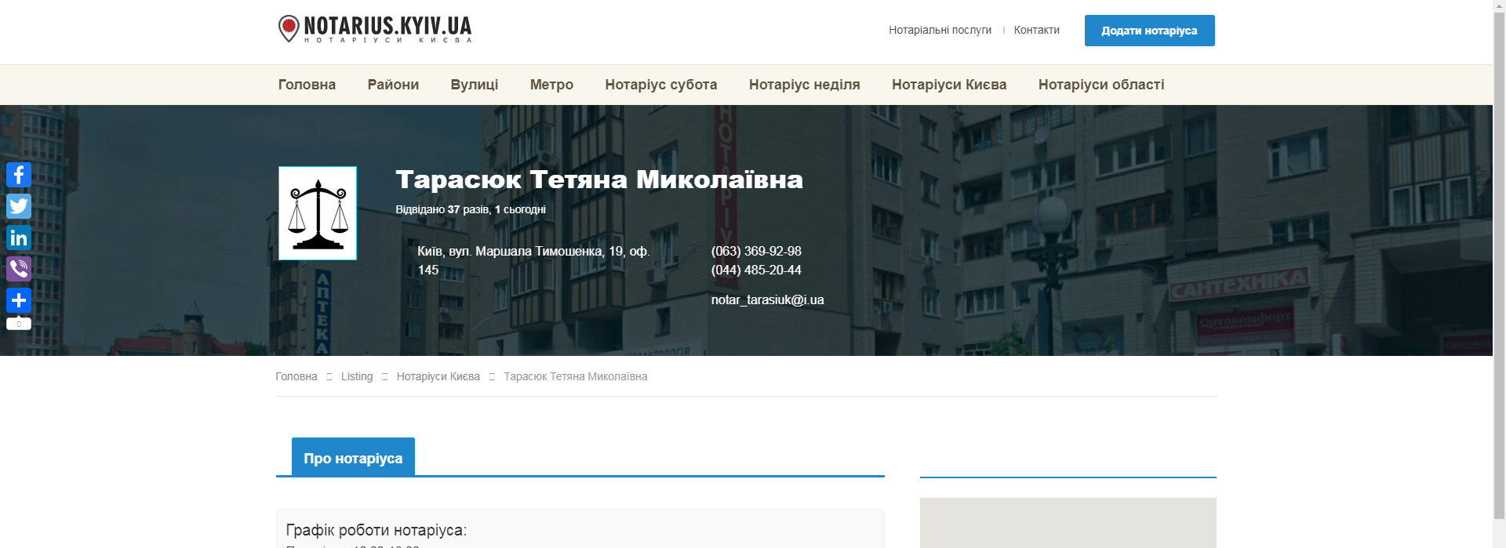The height and width of the screenshot is (548, 1506).
Task: Click the address вул. Маршала Тимошенка, 19
Action: (x=533, y=260)
